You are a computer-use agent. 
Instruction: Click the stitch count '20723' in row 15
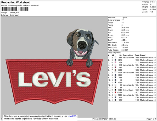click(x=119, y=93)
